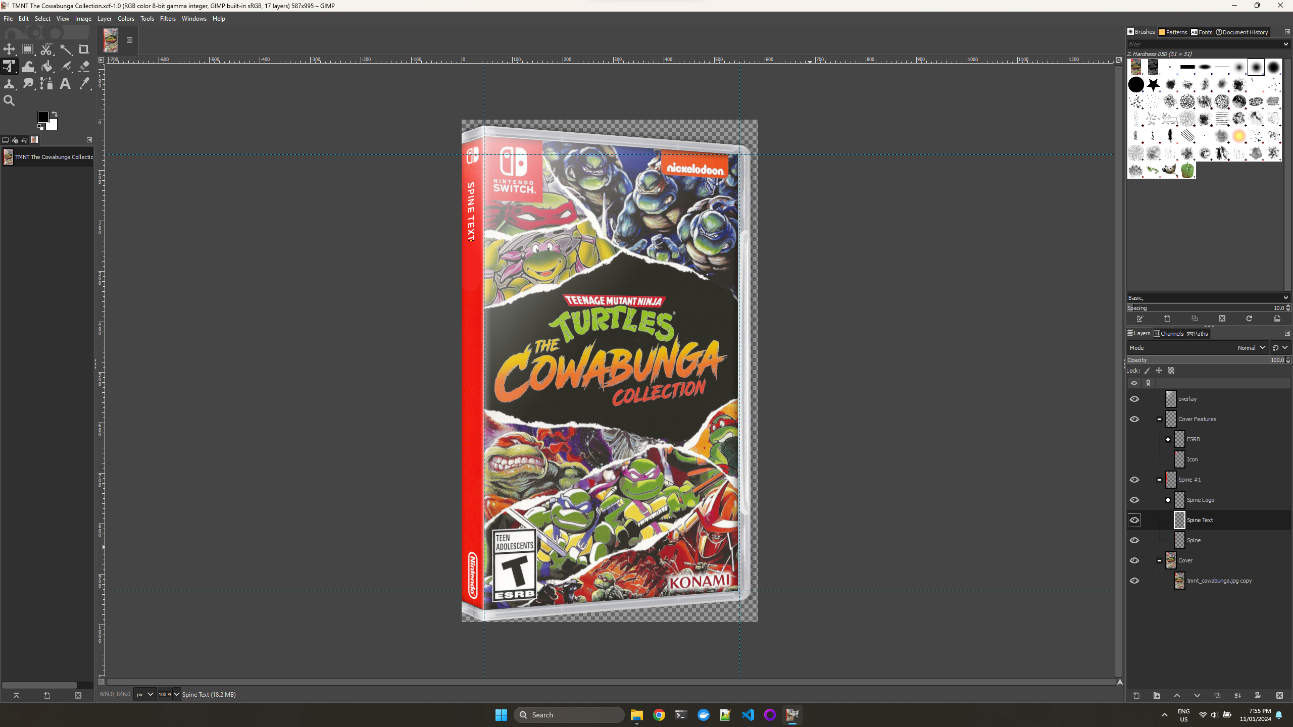Image resolution: width=1293 pixels, height=727 pixels.
Task: Switch to the Patterns tab
Action: [1173, 32]
